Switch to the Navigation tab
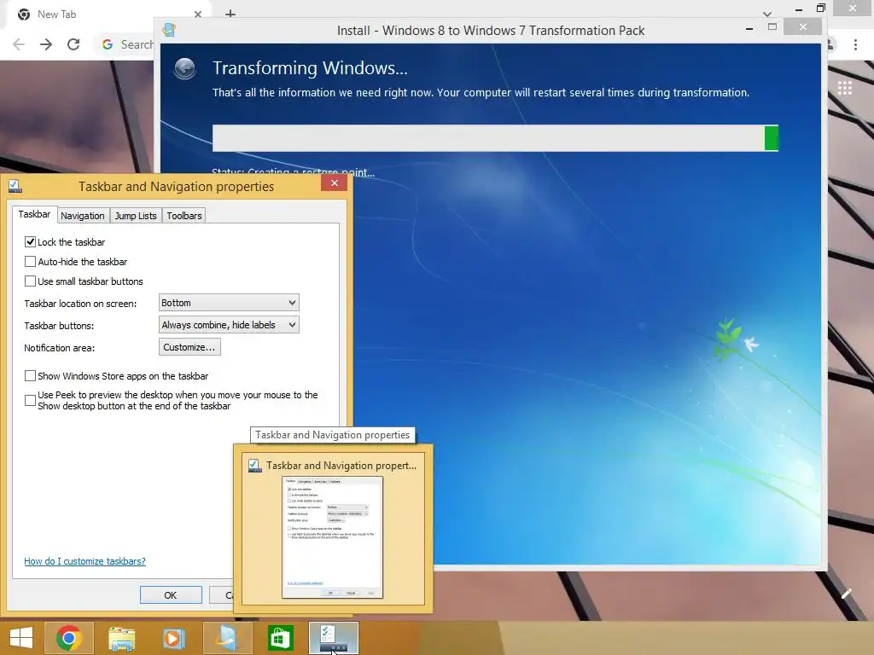 click(x=83, y=216)
